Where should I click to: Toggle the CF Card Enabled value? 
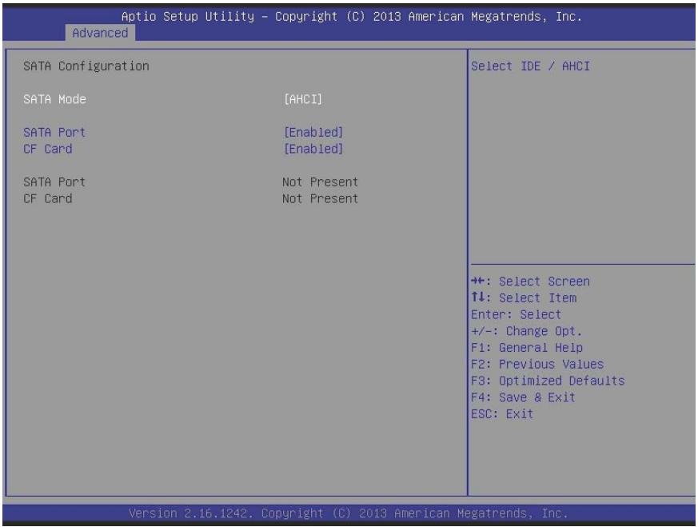pyautogui.click(x=314, y=149)
